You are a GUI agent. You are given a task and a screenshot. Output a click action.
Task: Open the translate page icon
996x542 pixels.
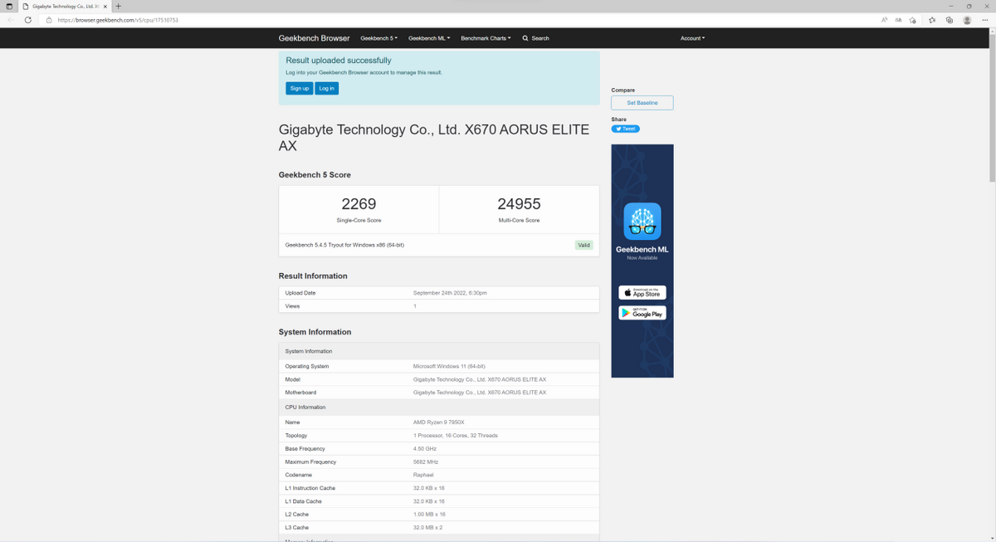(898, 20)
